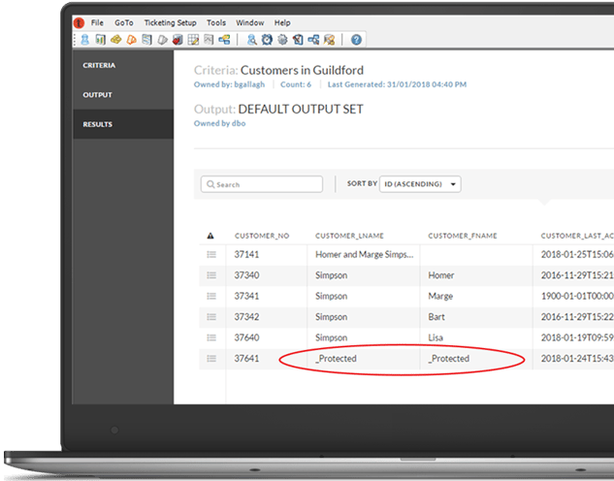Select the 'Homer and Marge Simps...' cell
Viewport: 614px width, 481px height.
[x=364, y=255]
